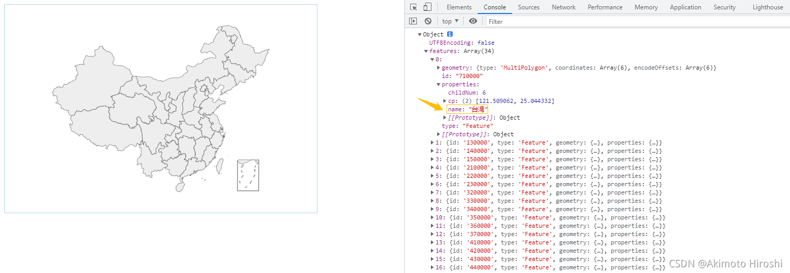This screenshot has width=790, height=273.
Task: Collapse feature item 0
Action: [x=432, y=59]
